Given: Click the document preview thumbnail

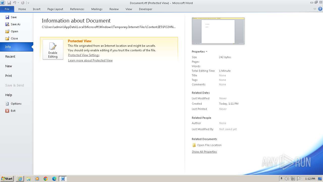Looking at the screenshot, I should point(218,31).
